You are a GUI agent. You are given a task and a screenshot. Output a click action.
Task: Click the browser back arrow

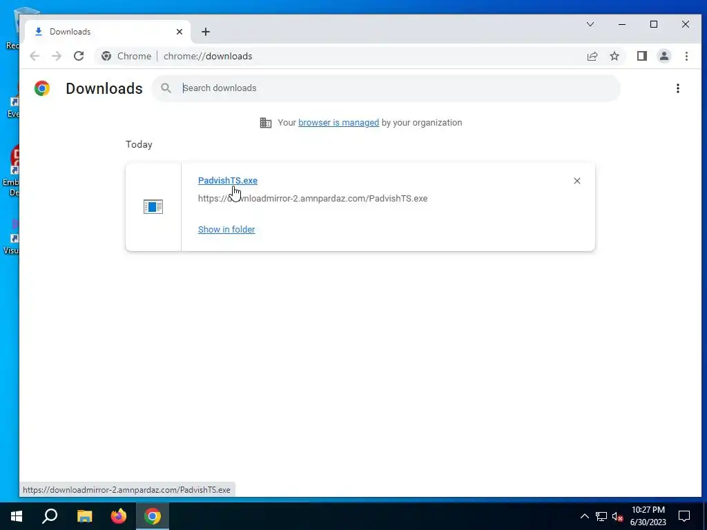pyautogui.click(x=35, y=56)
